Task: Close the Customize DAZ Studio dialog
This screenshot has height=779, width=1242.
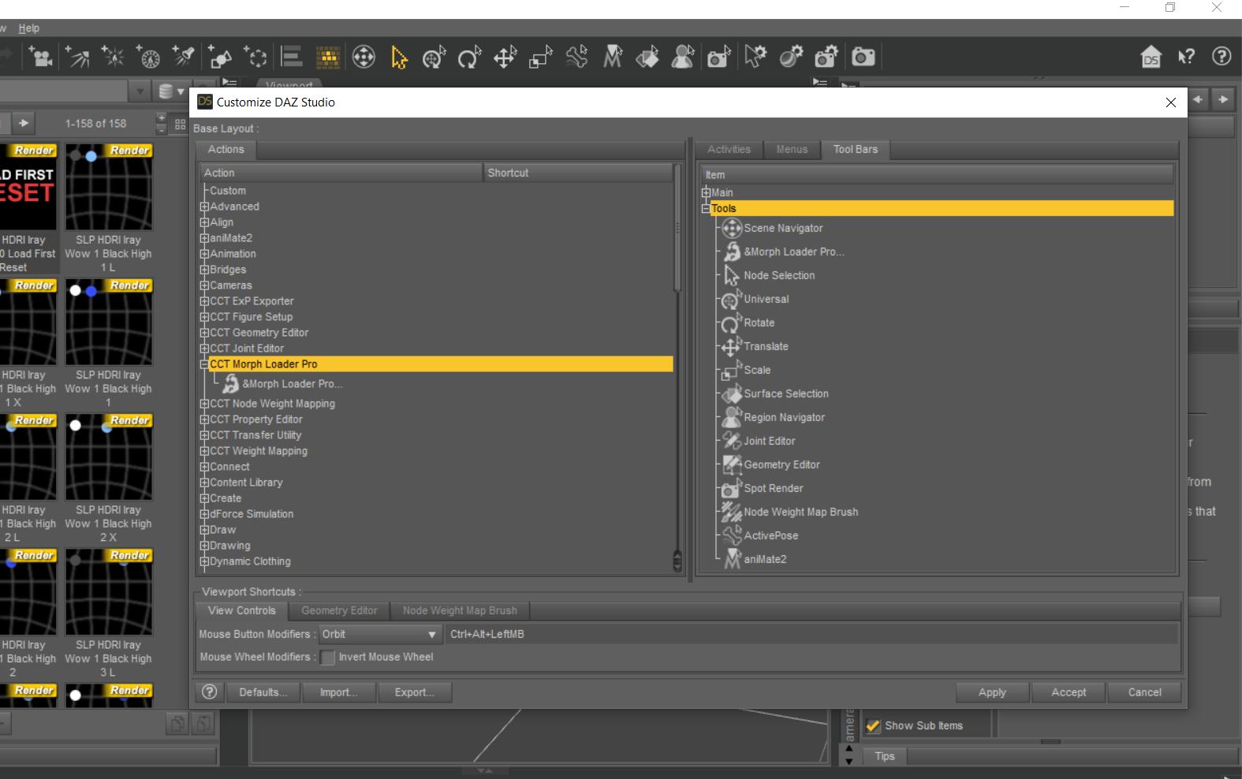Action: click(1171, 102)
